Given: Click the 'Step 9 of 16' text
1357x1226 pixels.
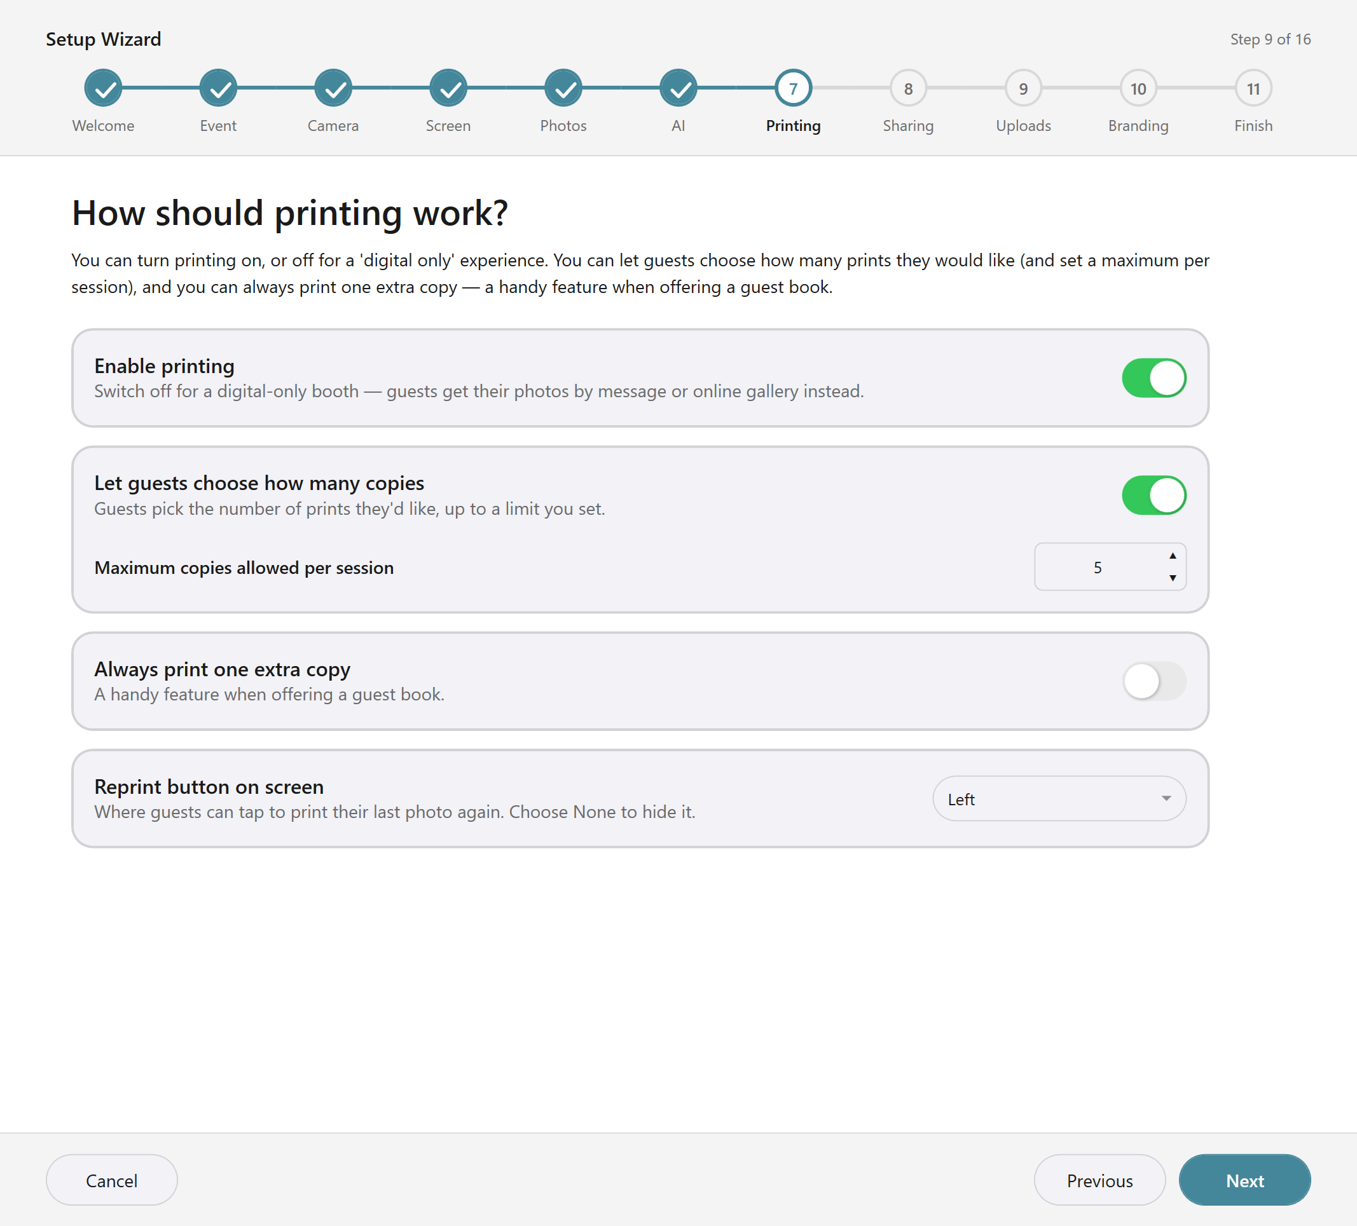Looking at the screenshot, I should (1270, 39).
